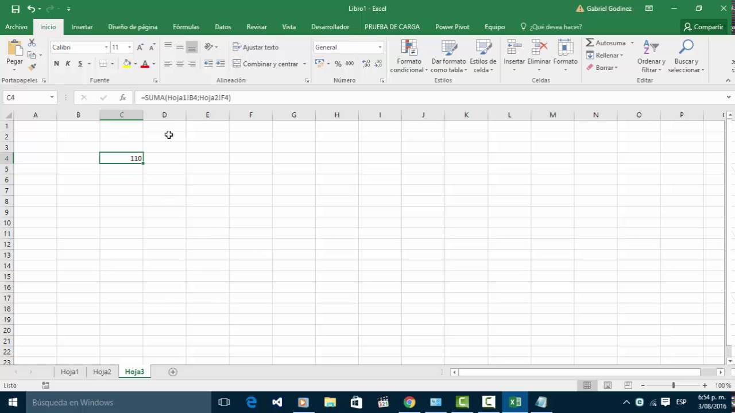Expand the Combinar y centrar dropdown arrow
Screen dimensions: 735x413
coord(305,64)
